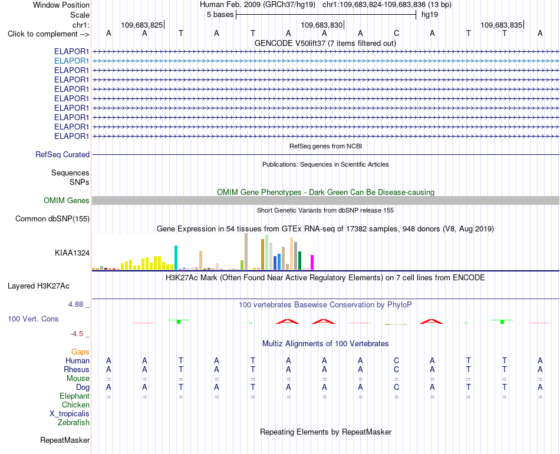Click the dark green GTEx expression bar
This screenshot has height=454, width=560.
pos(299,260)
